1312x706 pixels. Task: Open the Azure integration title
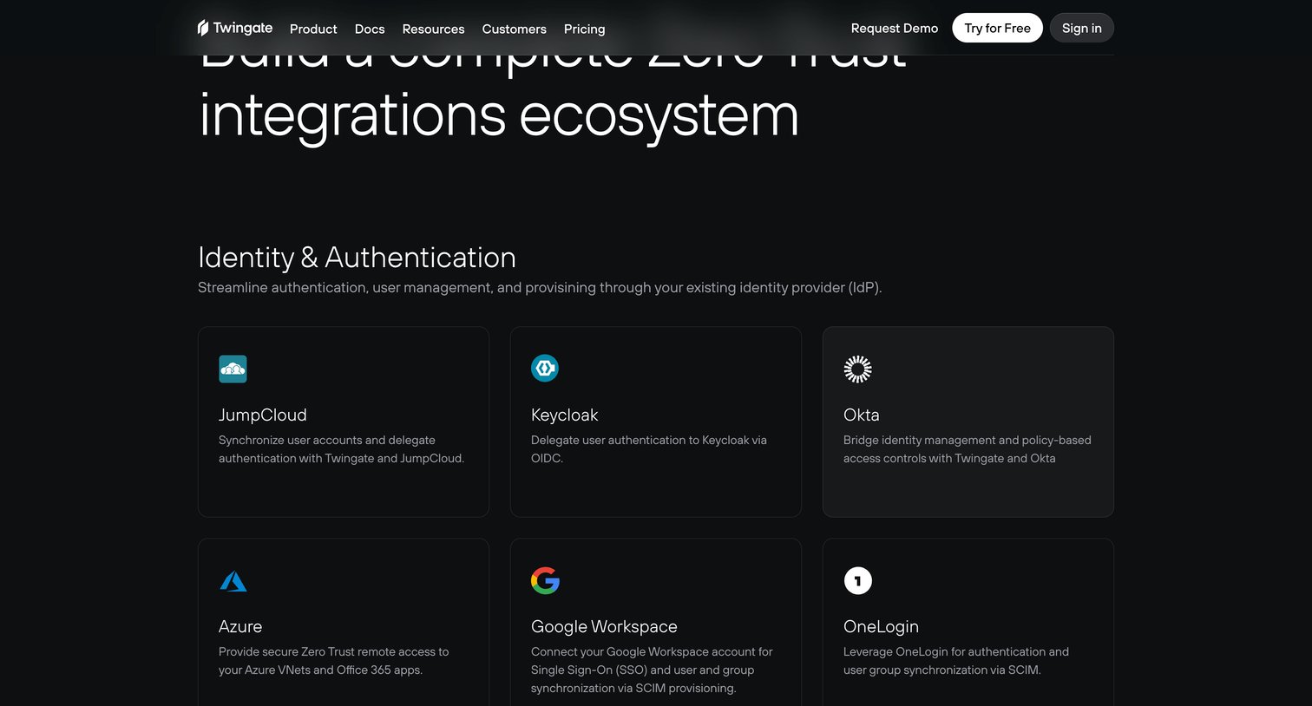240,626
